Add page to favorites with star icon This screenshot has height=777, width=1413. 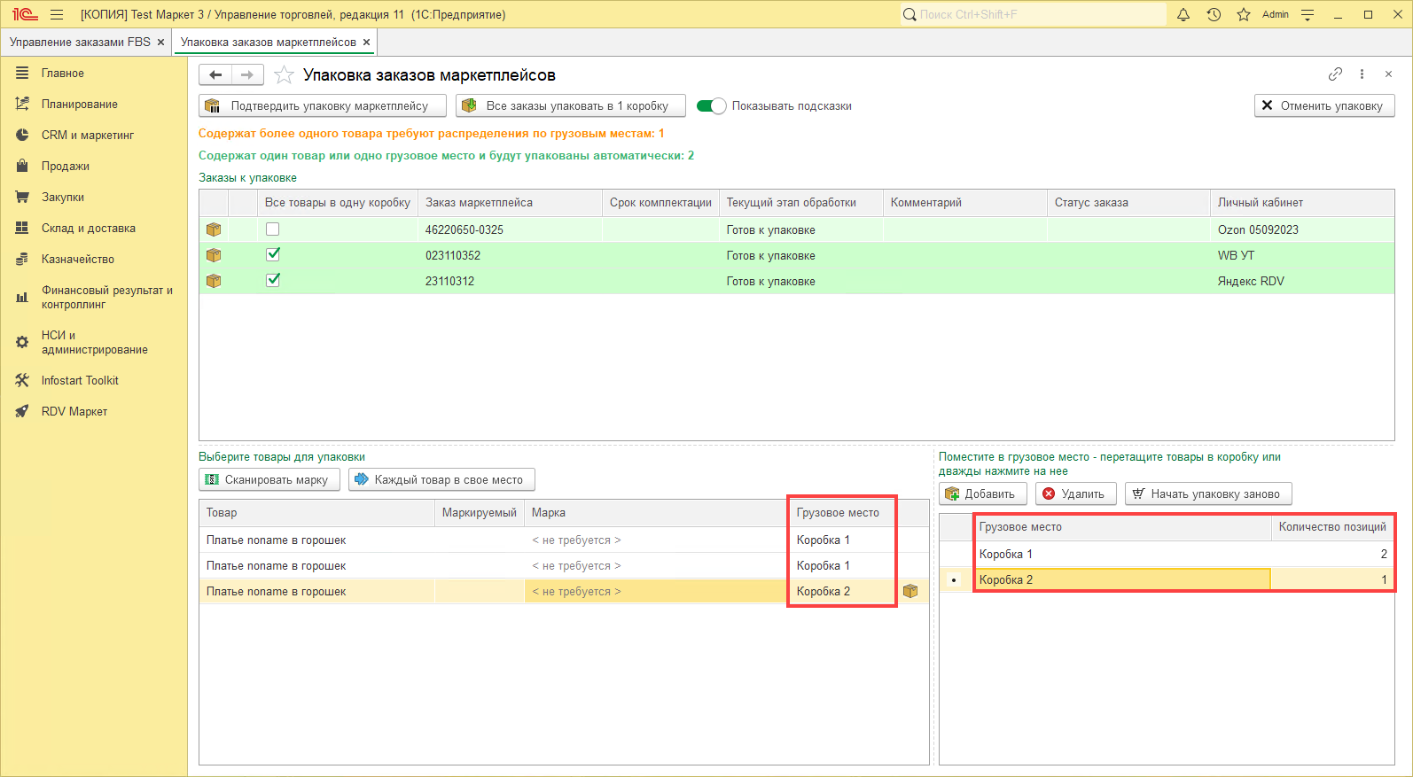(284, 75)
